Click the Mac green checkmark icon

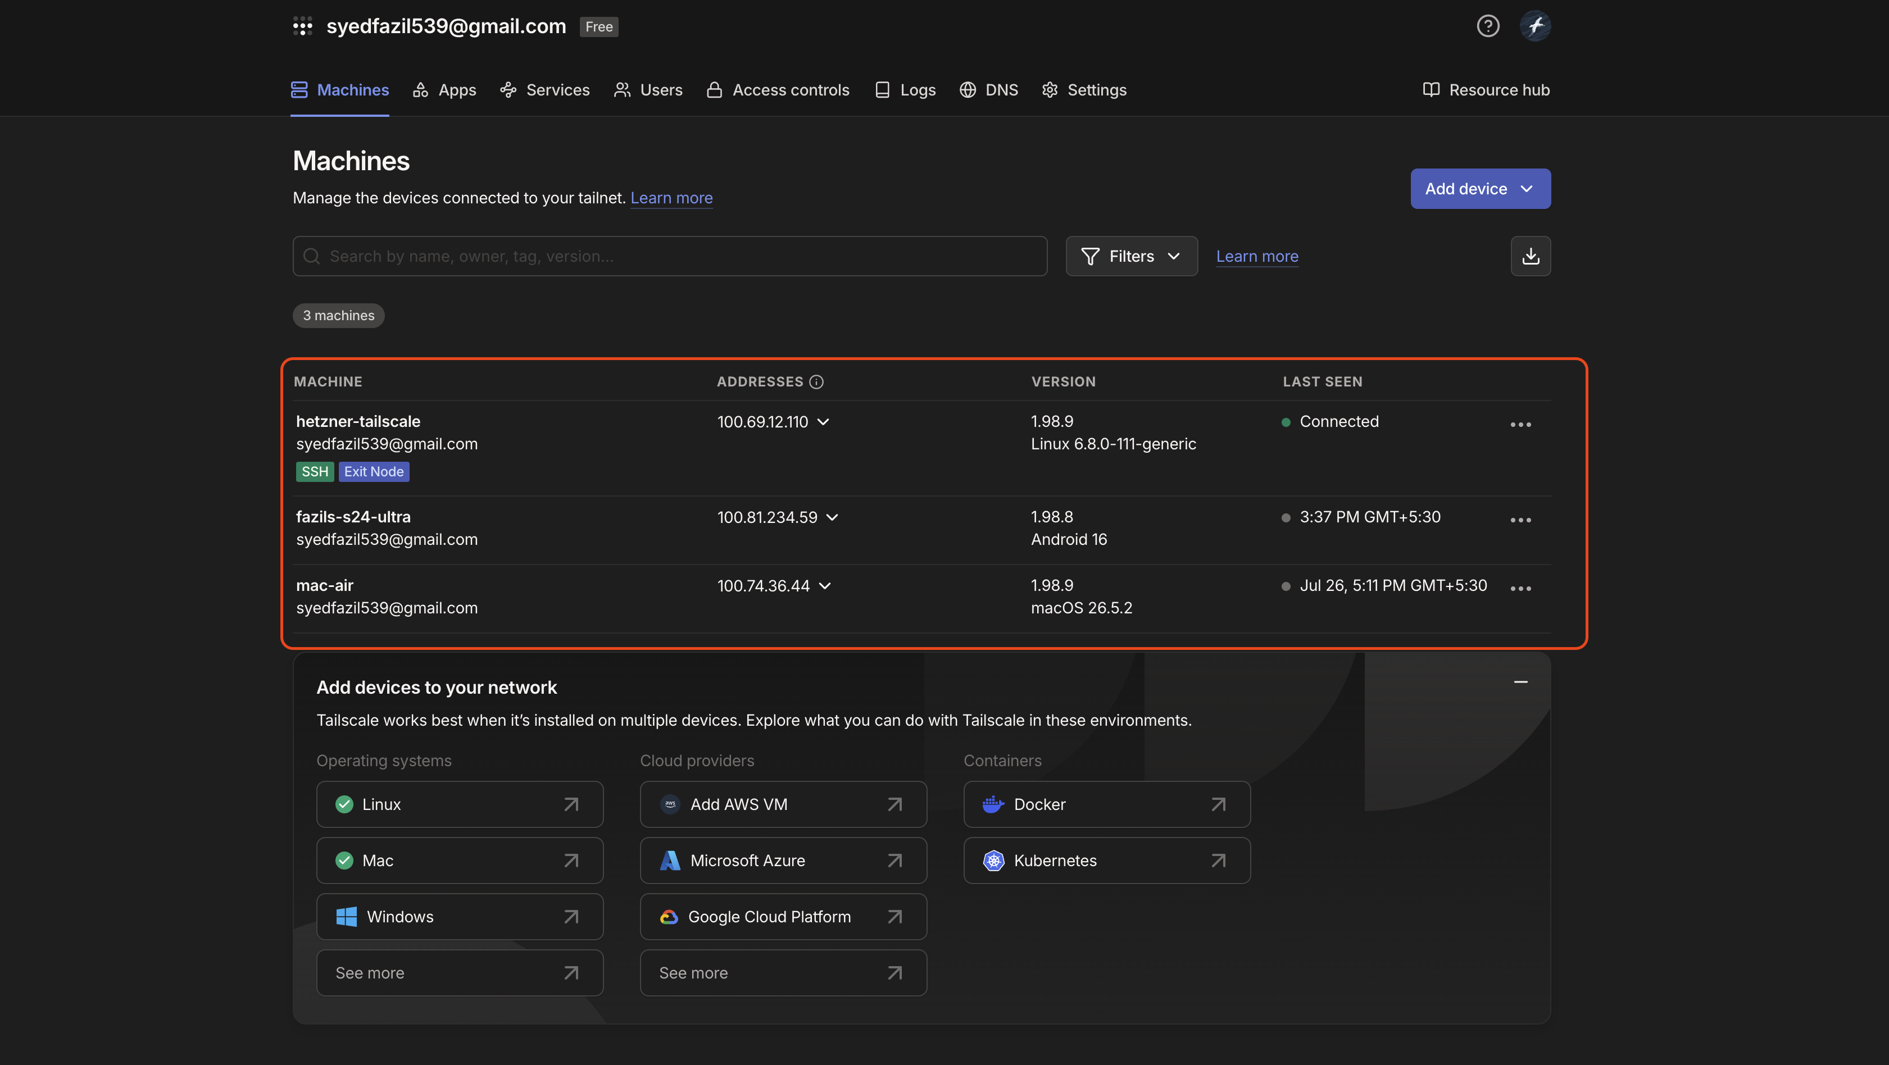(x=344, y=861)
